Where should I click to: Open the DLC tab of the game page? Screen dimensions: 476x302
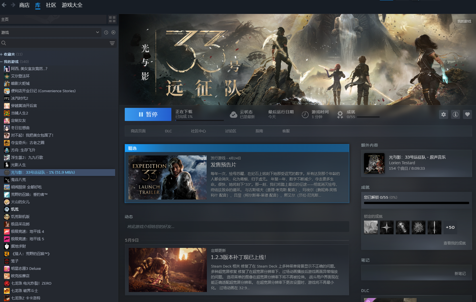coord(168,131)
